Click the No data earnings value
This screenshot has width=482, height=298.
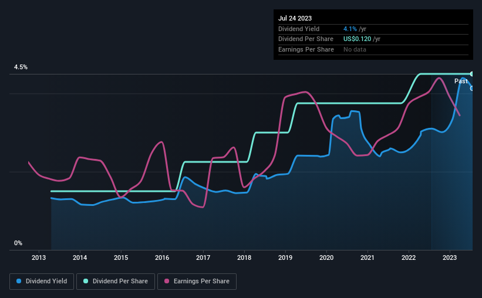coord(355,49)
